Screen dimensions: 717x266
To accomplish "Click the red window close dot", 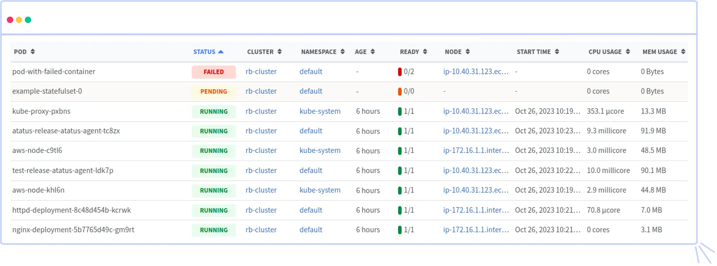I will pos(10,20).
